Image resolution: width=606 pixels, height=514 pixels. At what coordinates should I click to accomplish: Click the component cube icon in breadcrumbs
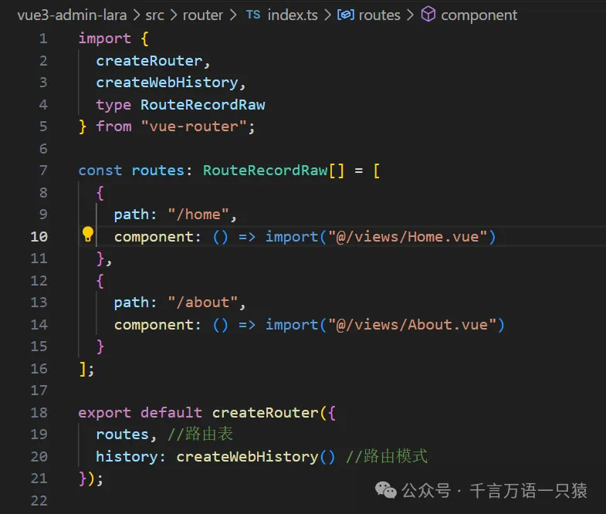click(428, 15)
